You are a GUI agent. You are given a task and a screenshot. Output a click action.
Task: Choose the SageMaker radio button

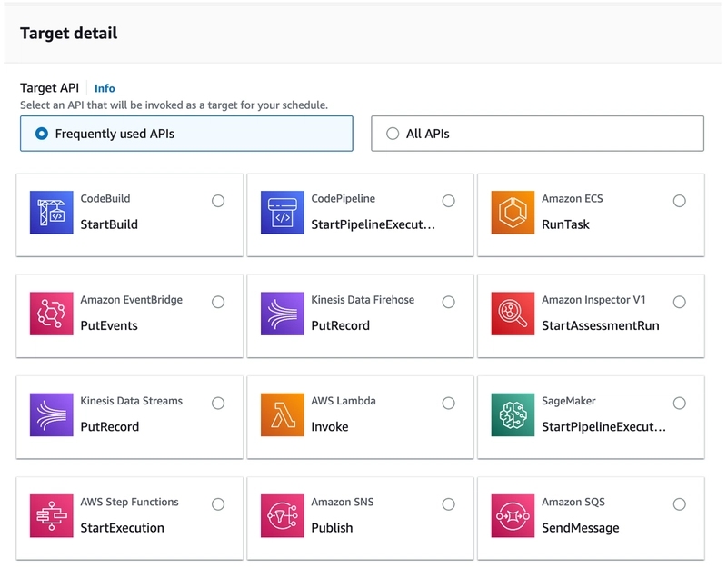pyautogui.click(x=679, y=403)
